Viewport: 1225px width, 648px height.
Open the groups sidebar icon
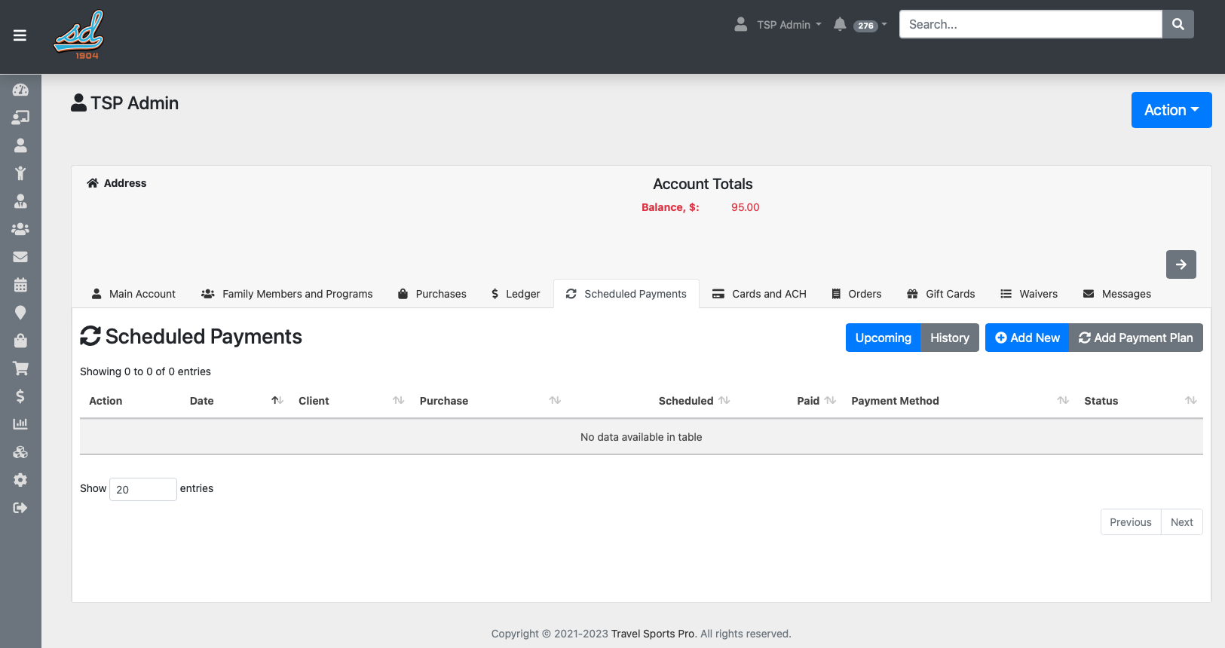pos(20,229)
